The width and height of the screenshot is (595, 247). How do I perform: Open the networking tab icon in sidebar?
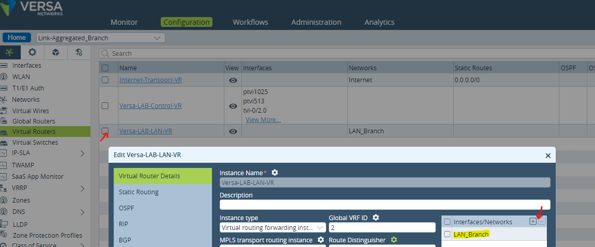coord(9,52)
